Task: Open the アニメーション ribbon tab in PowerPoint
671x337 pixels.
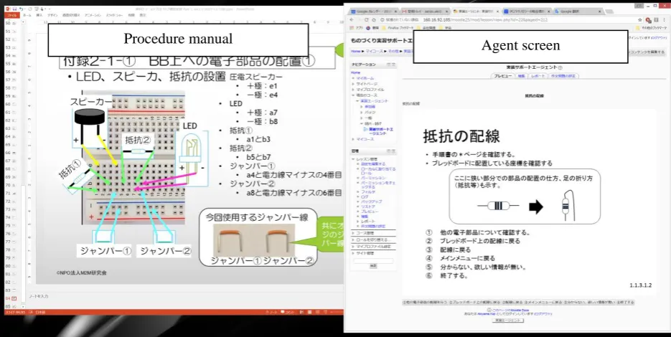Action: point(93,15)
